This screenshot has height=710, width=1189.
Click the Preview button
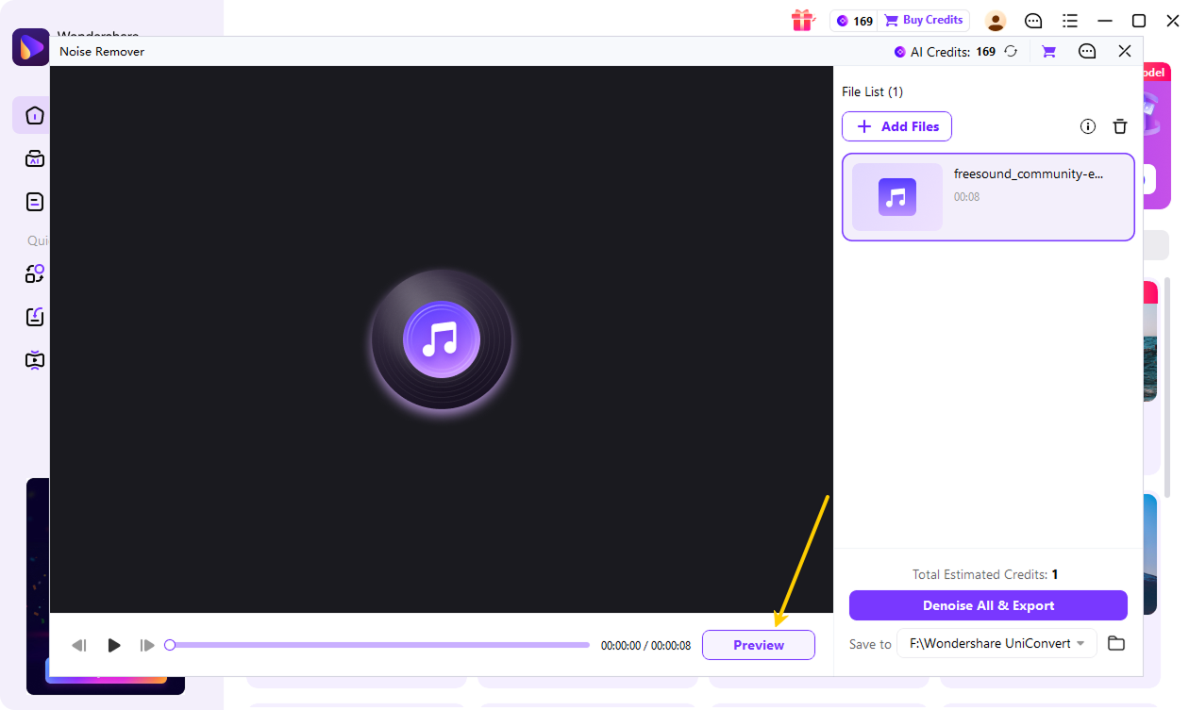[x=759, y=645]
